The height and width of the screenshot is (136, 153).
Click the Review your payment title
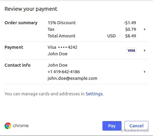coord(31,9)
